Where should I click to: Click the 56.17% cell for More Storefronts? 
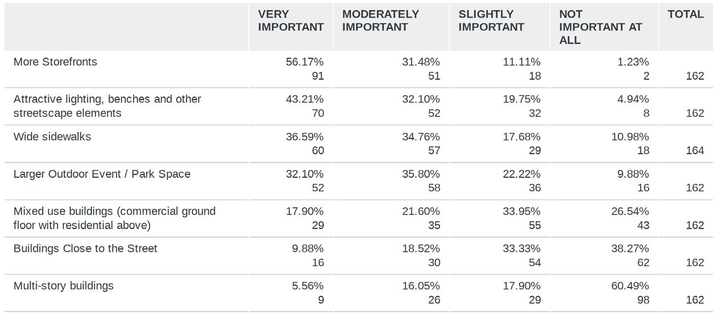coord(304,62)
